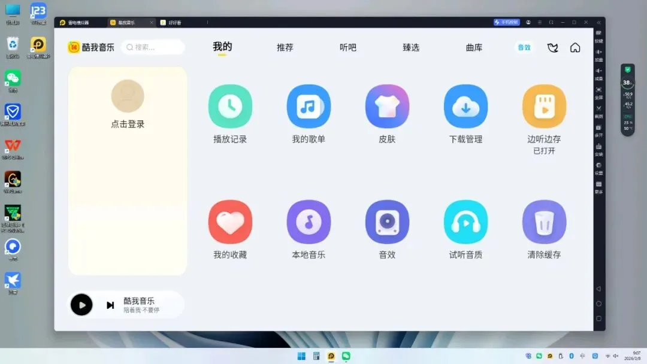Switch to the 臻选 tab
The height and width of the screenshot is (364, 647).
[411, 47]
